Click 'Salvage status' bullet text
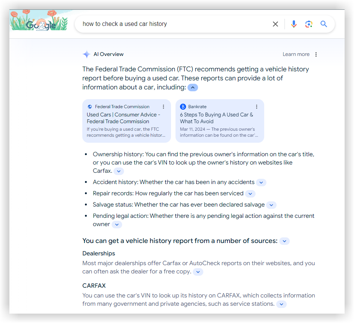 click(179, 205)
